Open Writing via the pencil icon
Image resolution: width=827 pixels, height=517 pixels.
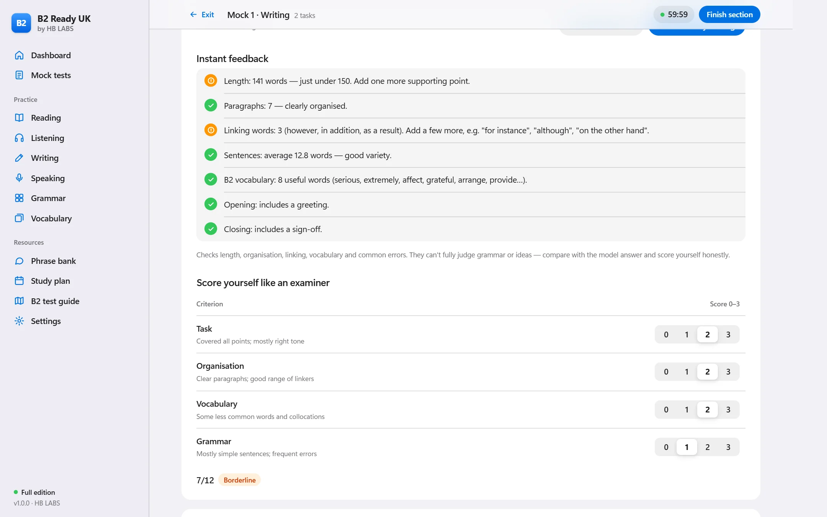pyautogui.click(x=19, y=158)
